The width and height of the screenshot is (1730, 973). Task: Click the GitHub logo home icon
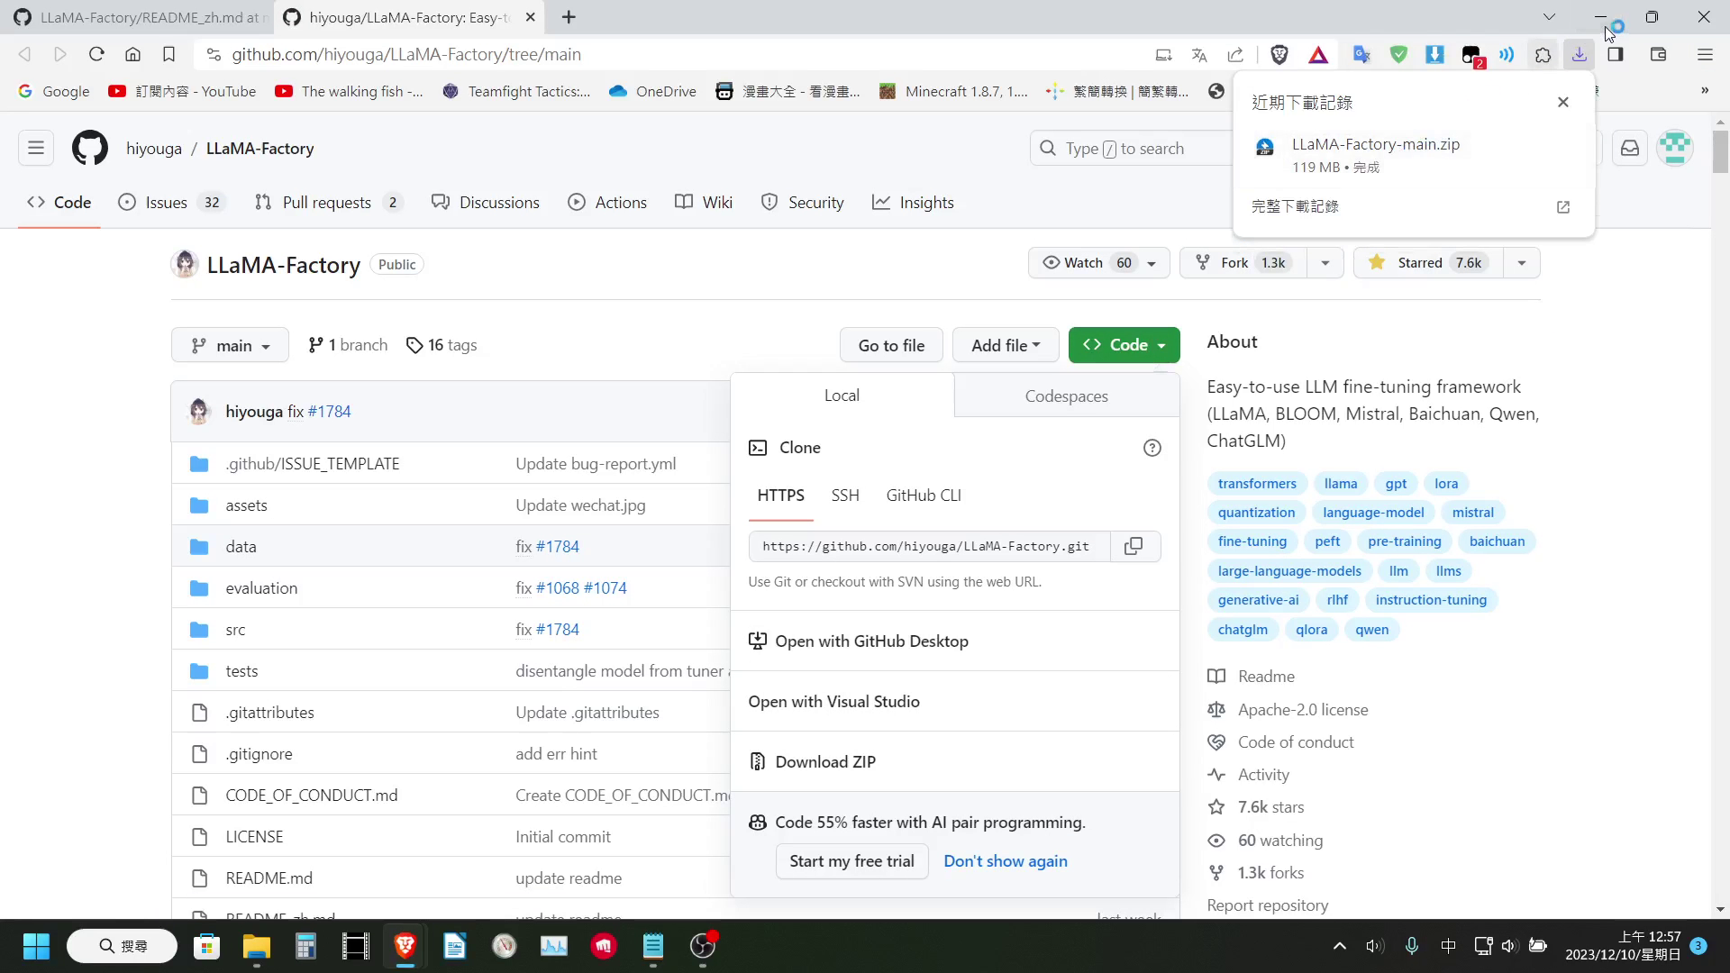90,149
